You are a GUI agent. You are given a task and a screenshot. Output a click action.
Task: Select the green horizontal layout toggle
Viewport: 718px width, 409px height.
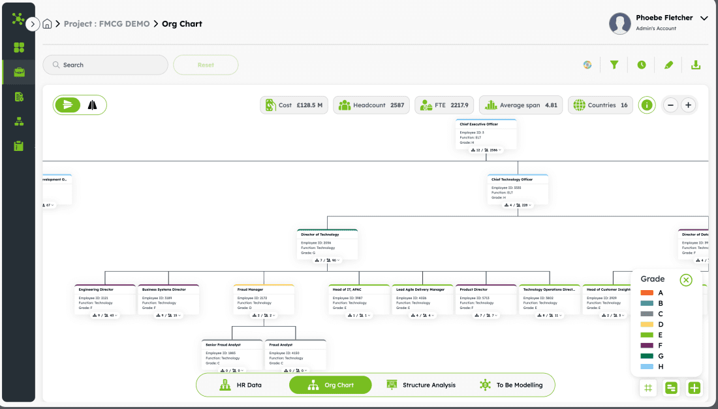(68, 105)
